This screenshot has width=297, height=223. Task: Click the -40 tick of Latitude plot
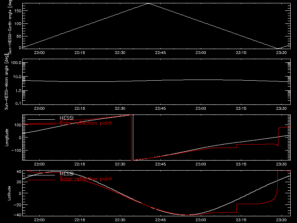[x=18, y=215]
